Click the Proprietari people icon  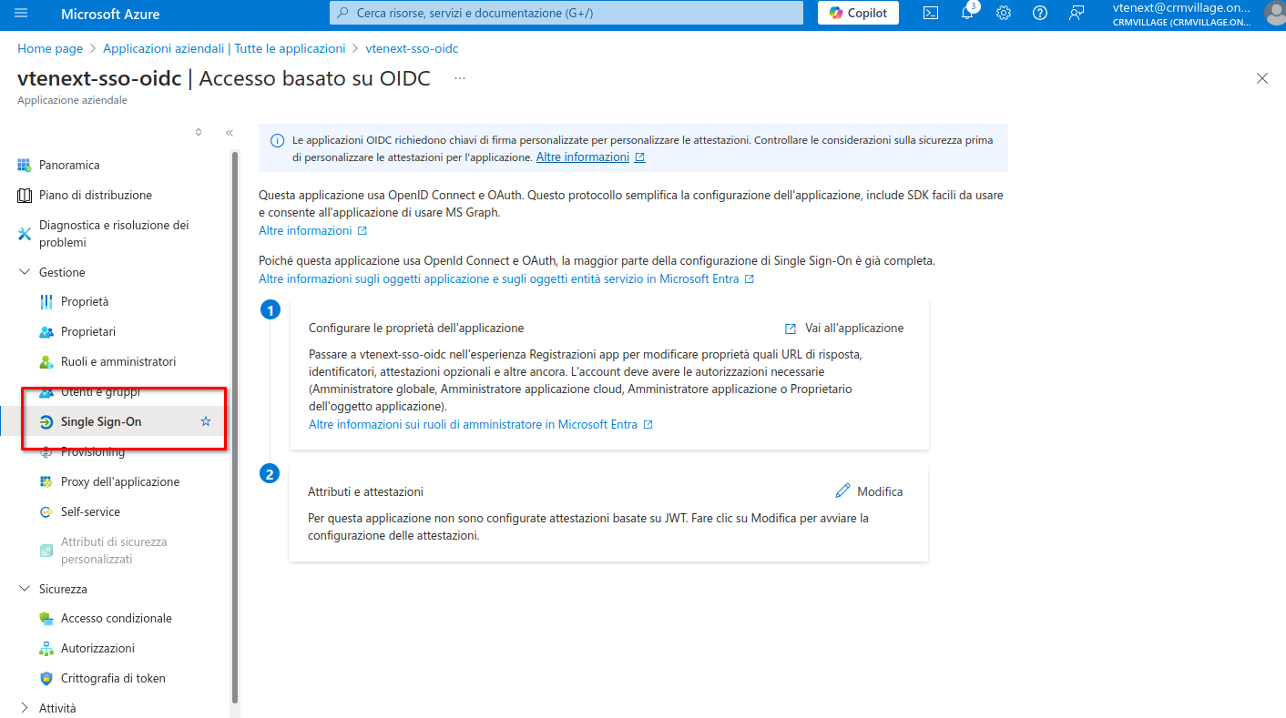46,331
